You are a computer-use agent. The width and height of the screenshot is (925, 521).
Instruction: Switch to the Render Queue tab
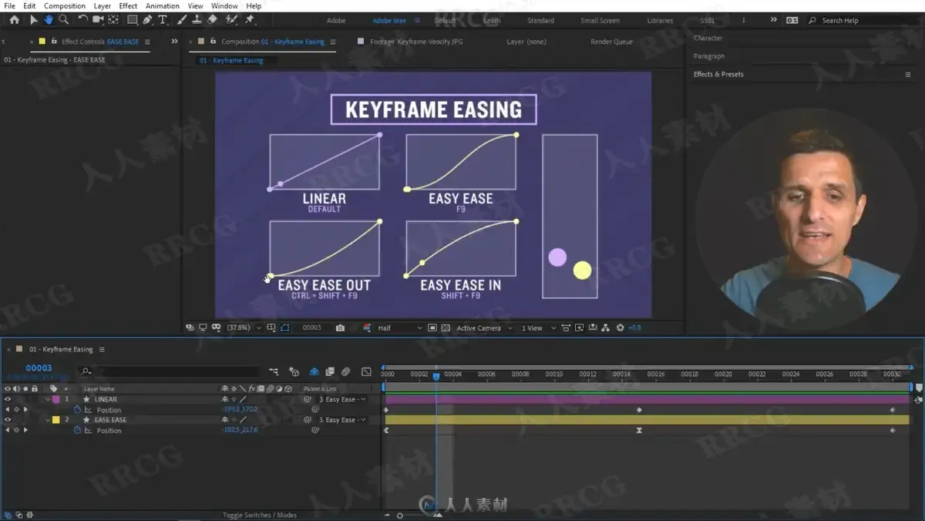[611, 42]
